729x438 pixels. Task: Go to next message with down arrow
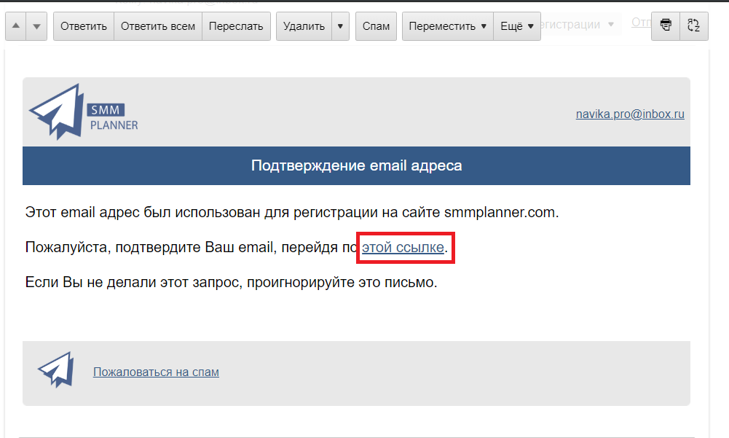(x=37, y=26)
